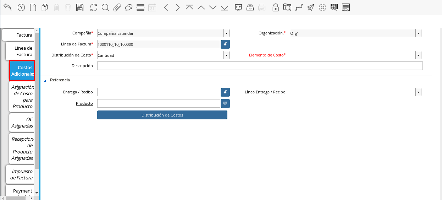The image size is (442, 200).
Task: Click the tab list horizontal scroll right arrow
Action: 32,198
